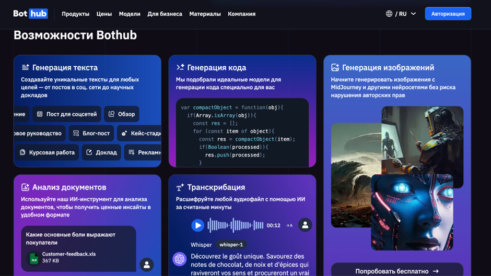Select the Пост для соцсетей chip

click(67, 114)
